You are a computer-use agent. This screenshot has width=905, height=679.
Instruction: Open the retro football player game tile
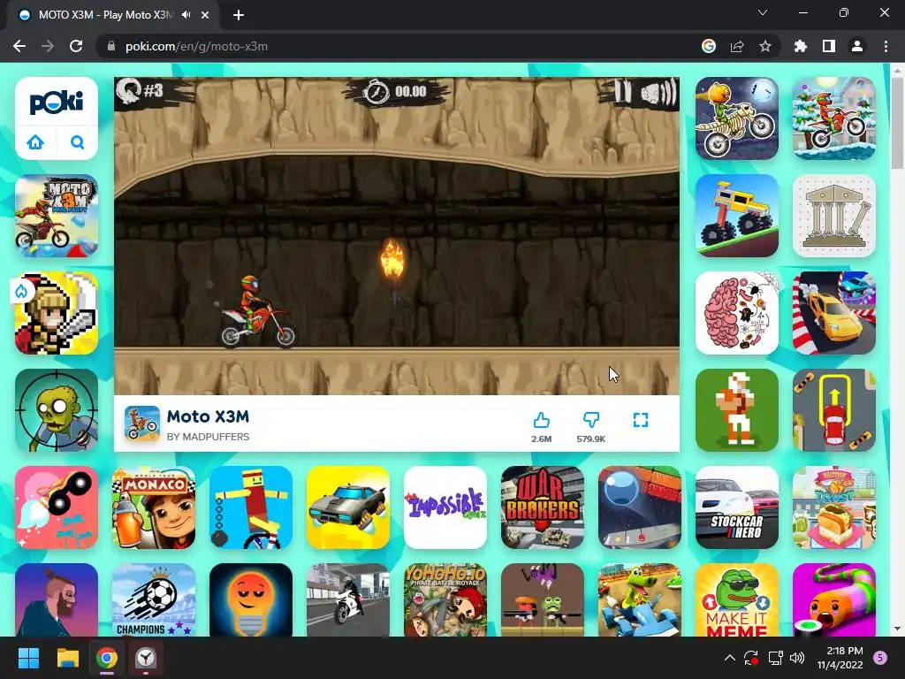(x=737, y=410)
